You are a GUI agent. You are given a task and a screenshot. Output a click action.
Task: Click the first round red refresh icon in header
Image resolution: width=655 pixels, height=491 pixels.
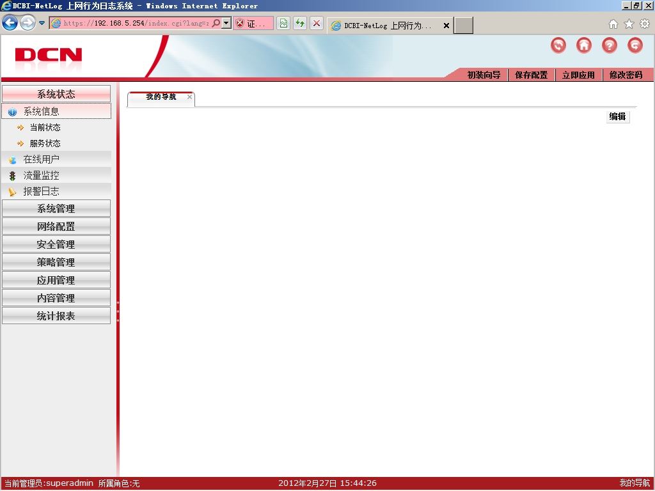click(x=558, y=45)
